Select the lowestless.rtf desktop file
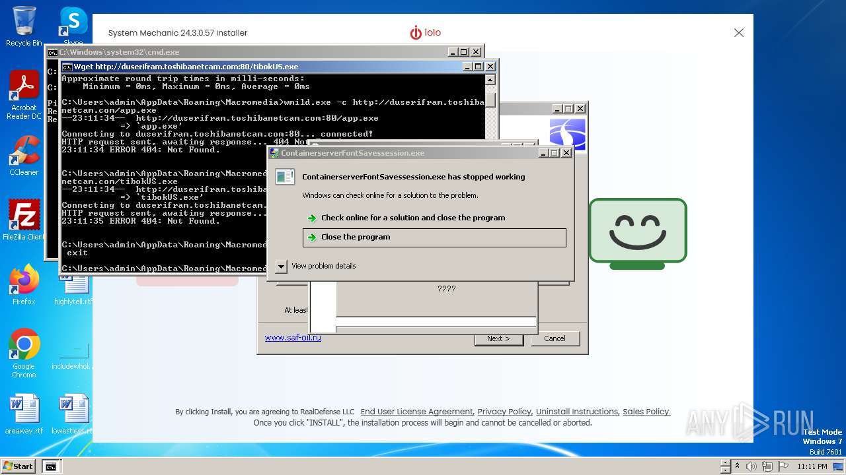The image size is (846, 475). [x=73, y=414]
